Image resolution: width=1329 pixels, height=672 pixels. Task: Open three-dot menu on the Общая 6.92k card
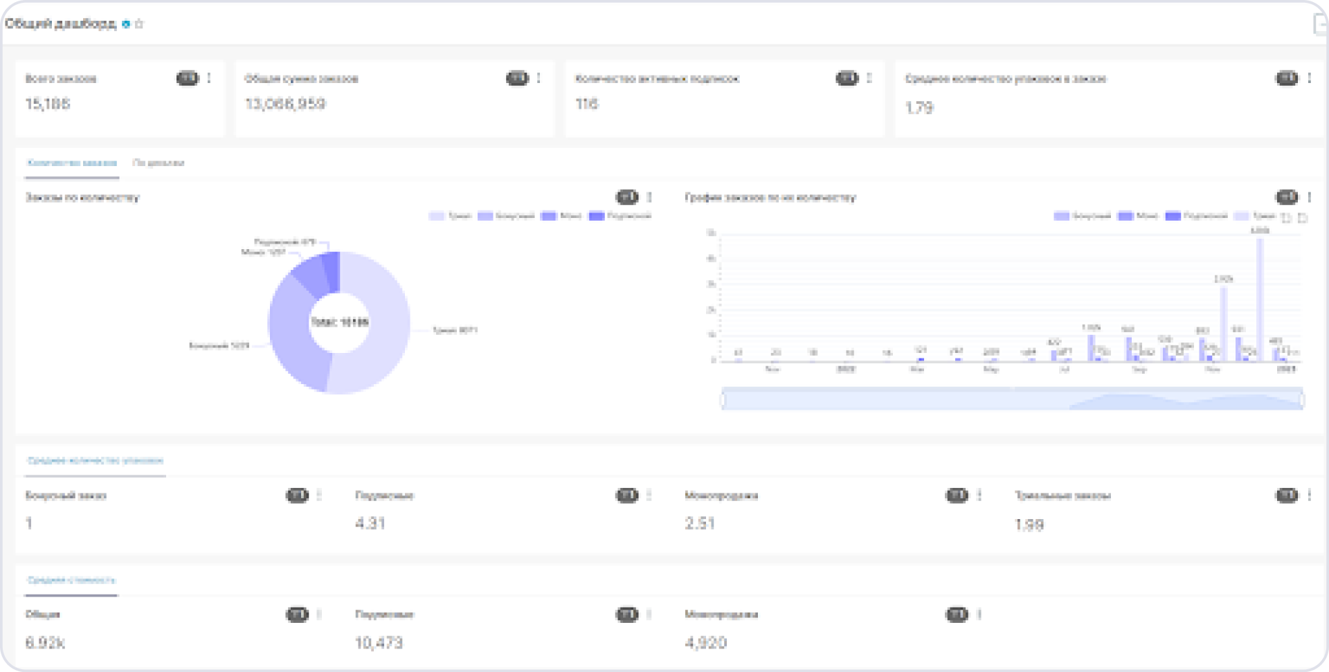(319, 614)
